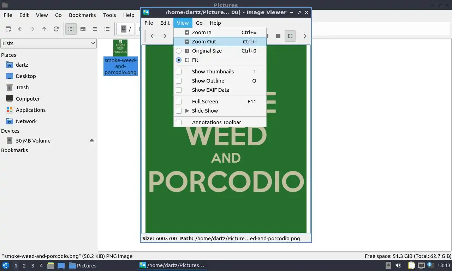This screenshot has width=452, height=271.
Task: Go back in the Pictures file manager
Action: click(20, 29)
